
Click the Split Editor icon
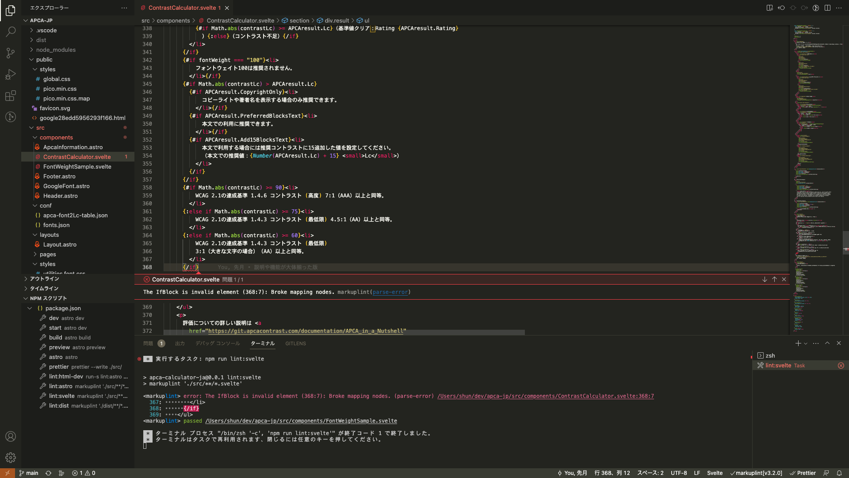click(x=827, y=8)
